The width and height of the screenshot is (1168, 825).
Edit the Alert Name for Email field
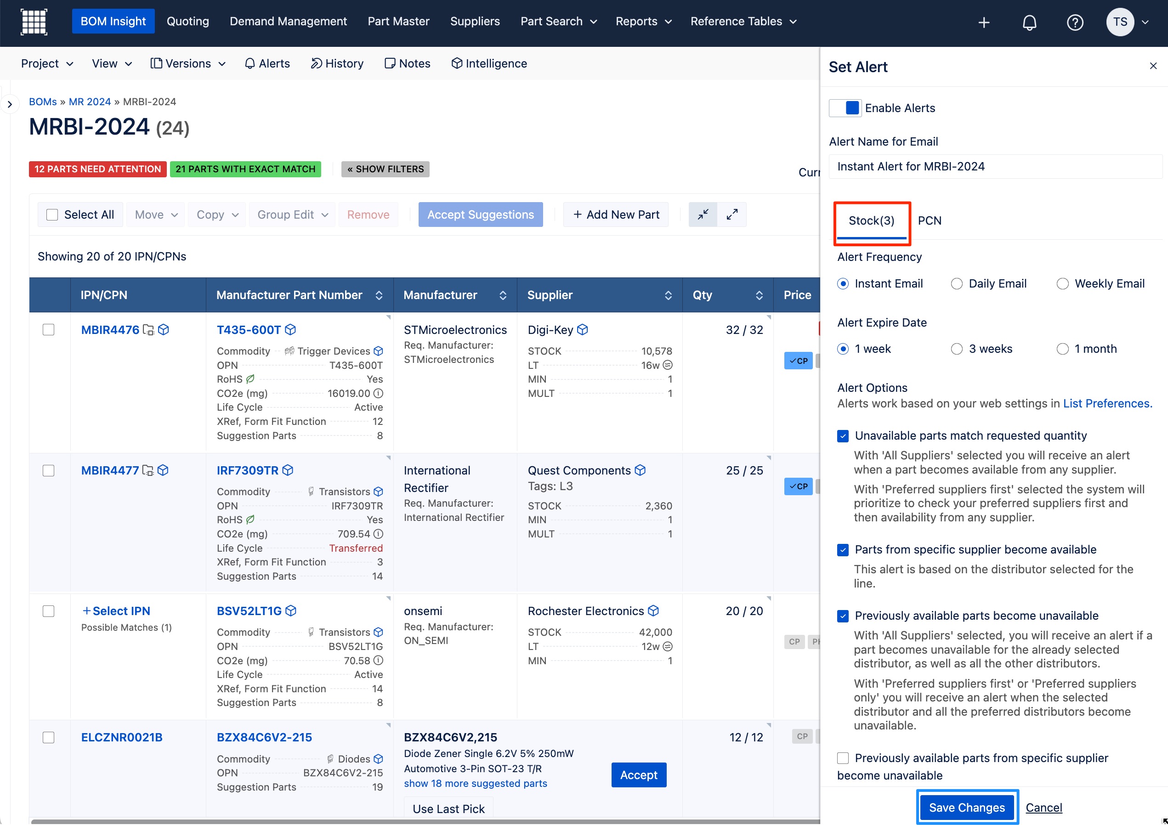[995, 166]
